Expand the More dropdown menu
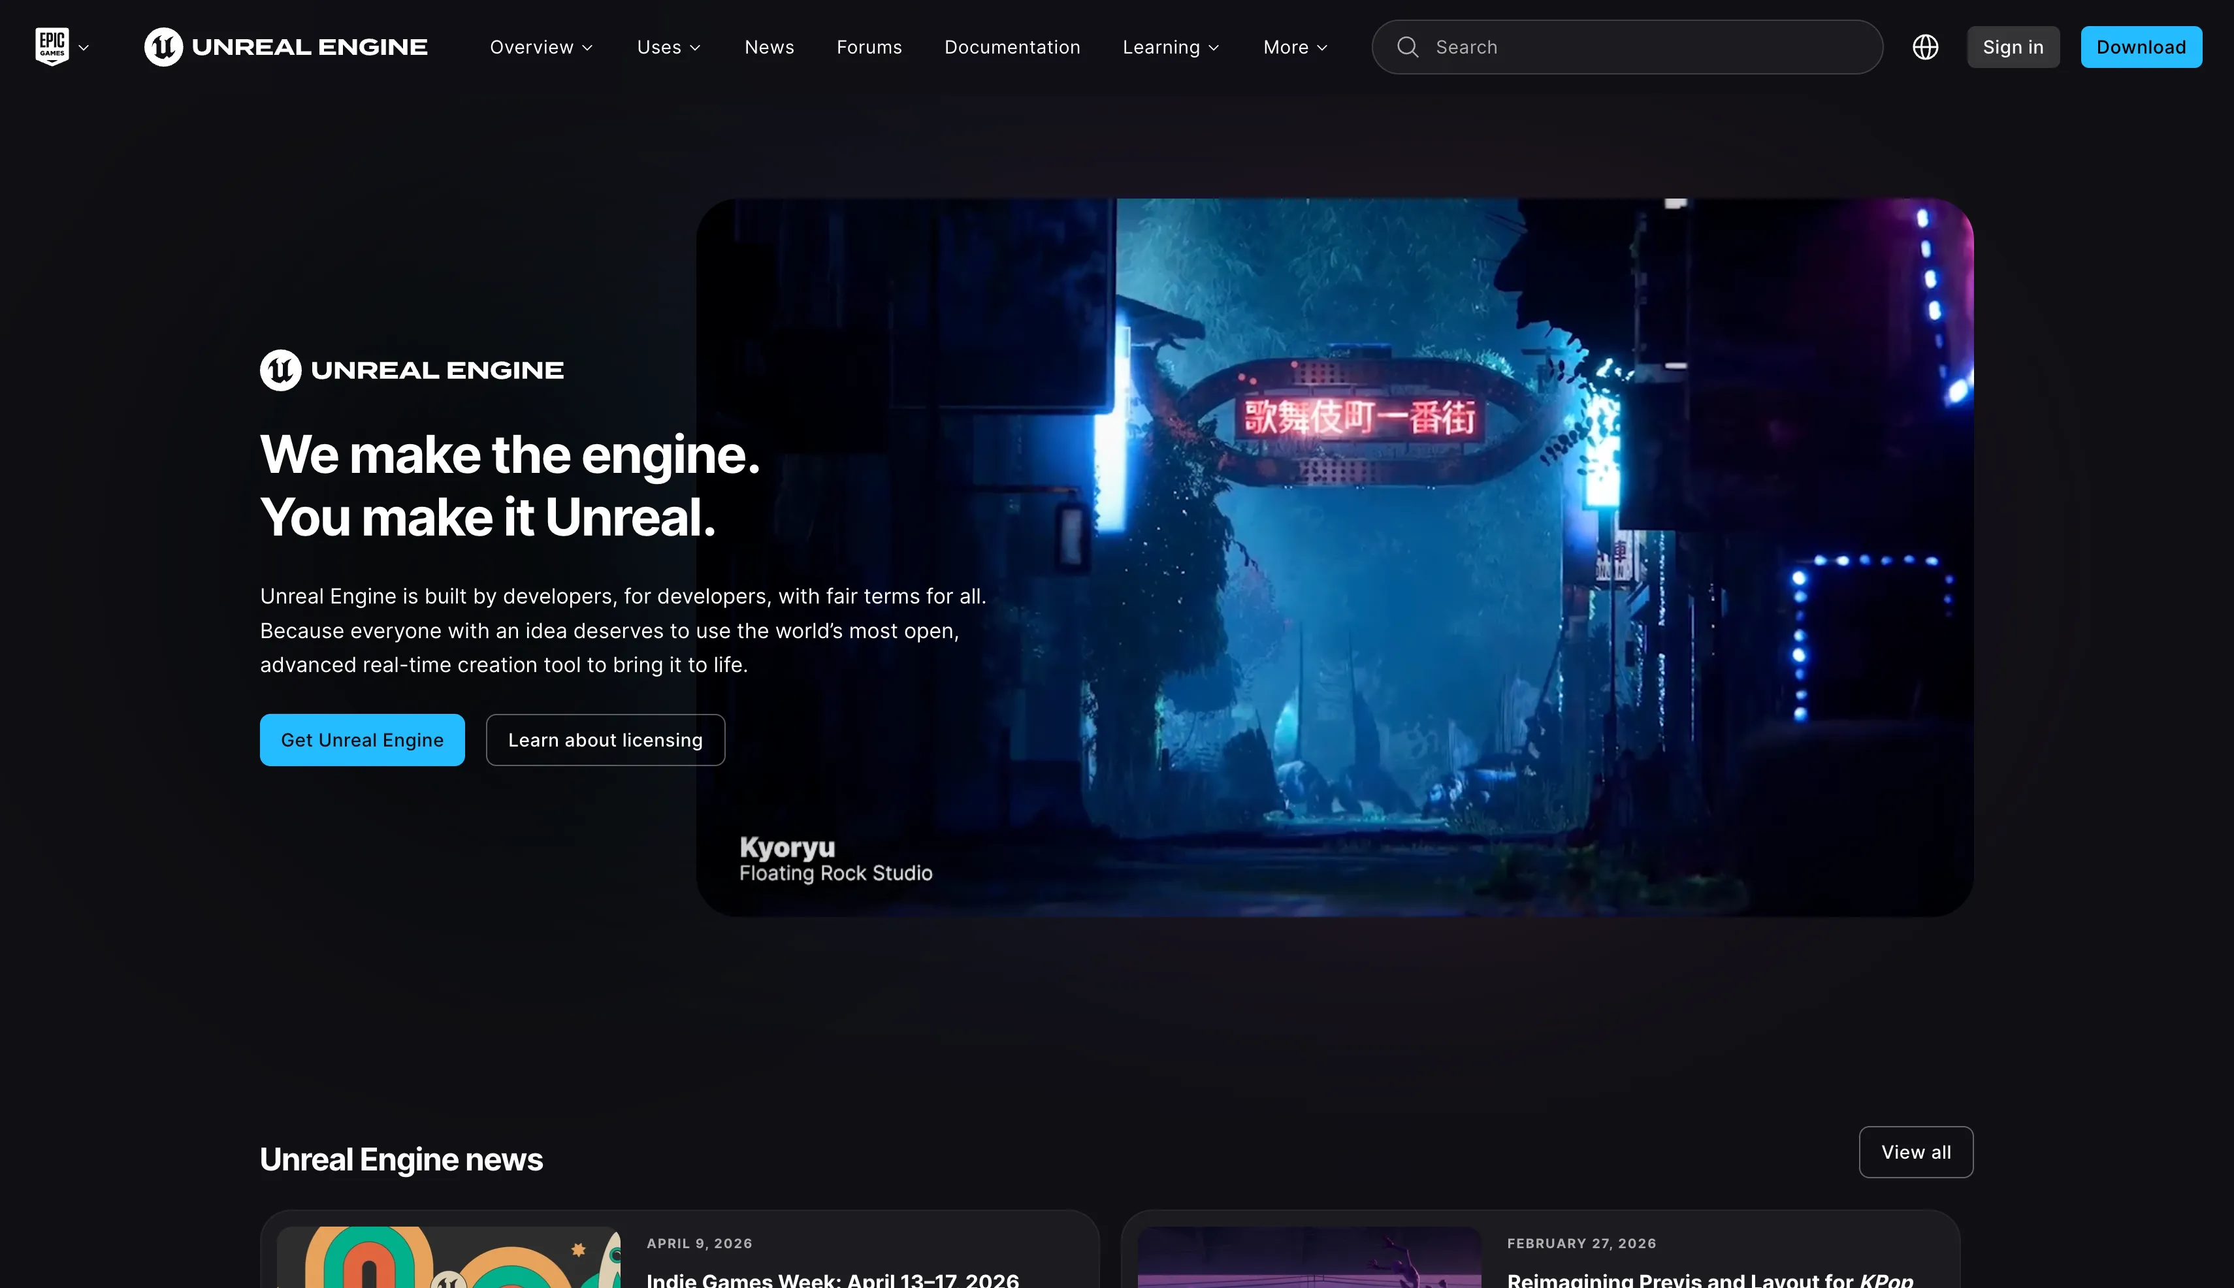 pos(1295,47)
